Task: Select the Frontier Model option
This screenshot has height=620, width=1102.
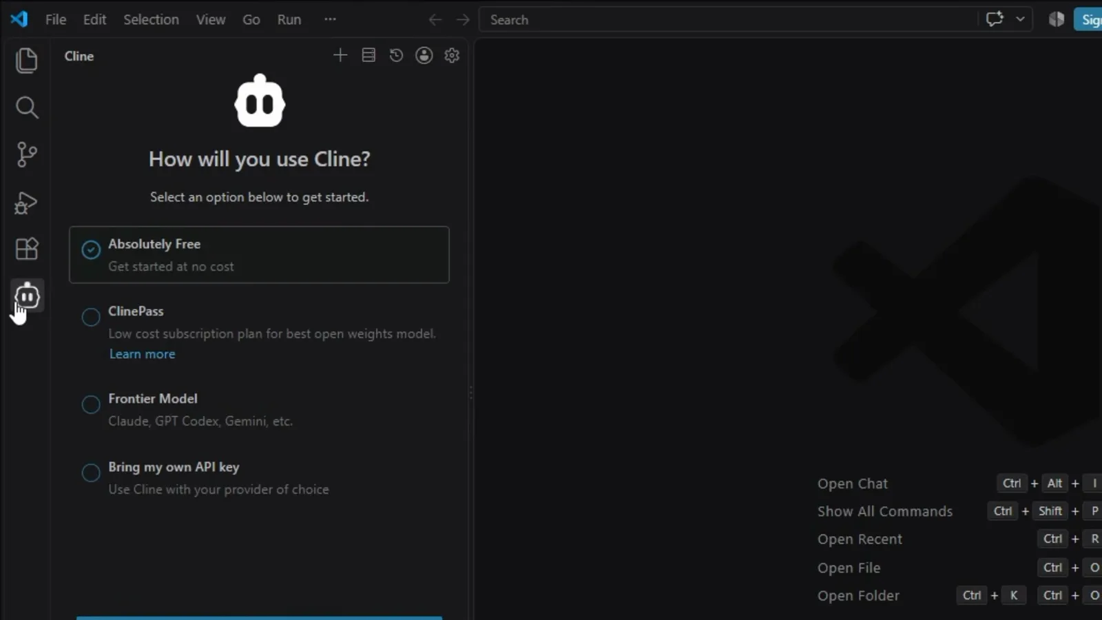Action: [91, 404]
